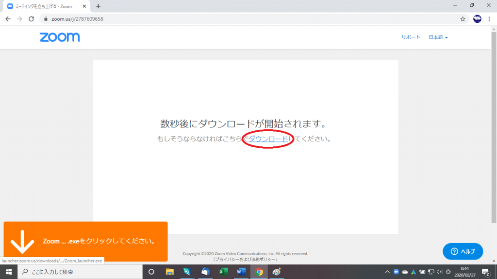Go back with the browser back arrow
The height and width of the screenshot is (279, 497).
[8, 19]
